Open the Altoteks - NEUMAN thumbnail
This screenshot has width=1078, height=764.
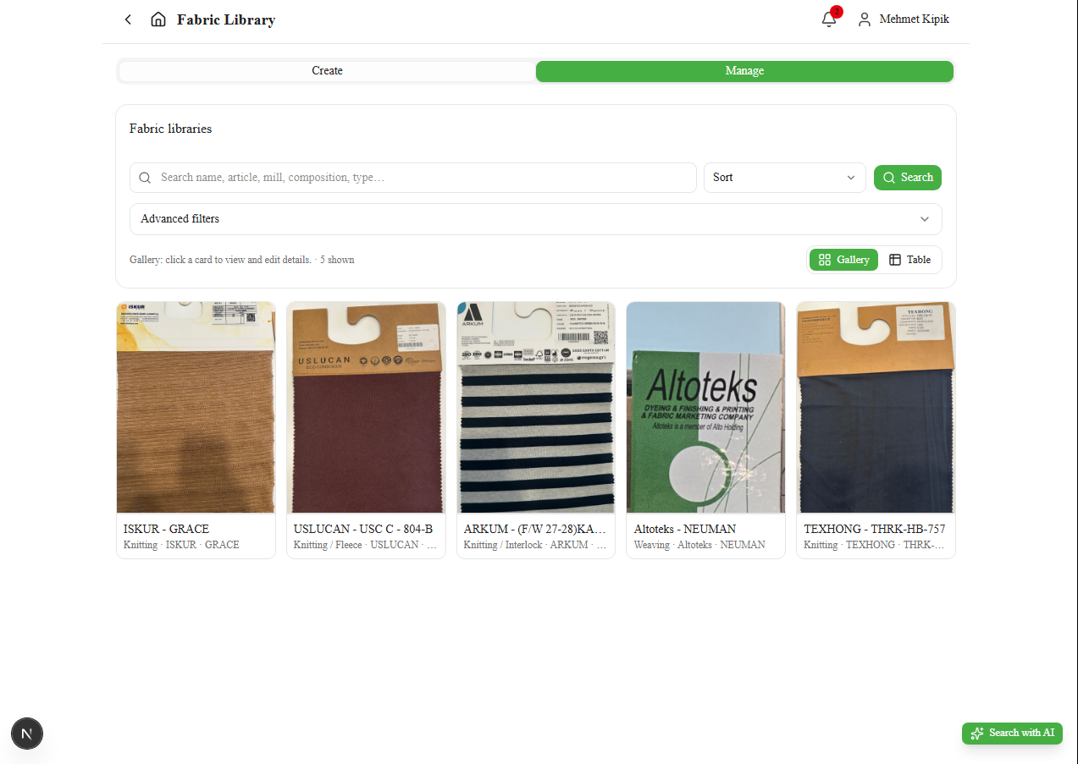pos(705,407)
